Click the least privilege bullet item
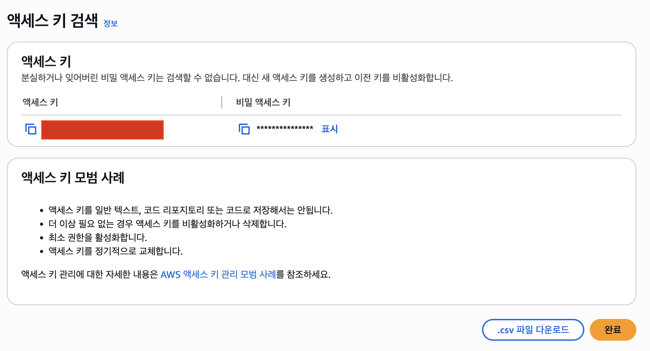The width and height of the screenshot is (650, 351). [97, 237]
